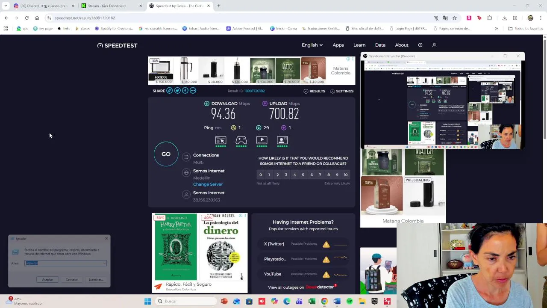Open the Abrir combo box dropdown arrow

point(104,263)
